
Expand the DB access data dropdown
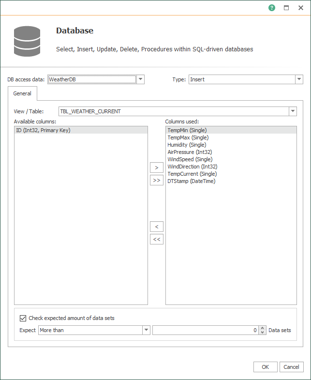click(140, 79)
